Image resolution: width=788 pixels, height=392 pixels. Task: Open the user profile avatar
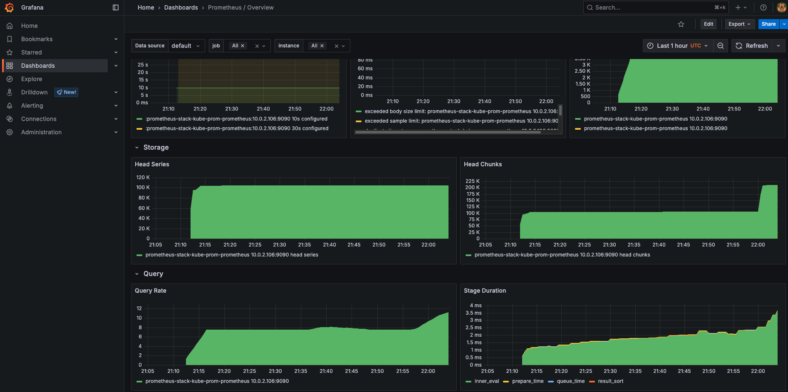click(x=781, y=7)
